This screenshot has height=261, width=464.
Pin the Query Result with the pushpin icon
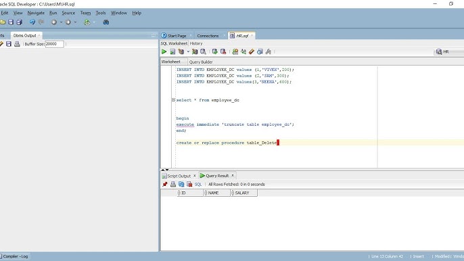click(165, 184)
